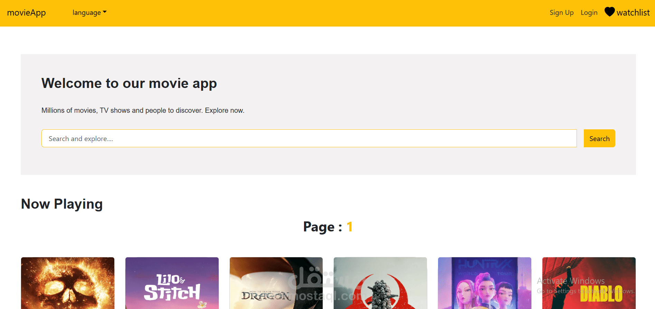655x309 pixels.
Task: Open the Login page
Action: [589, 12]
